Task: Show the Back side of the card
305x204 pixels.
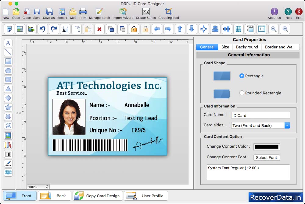Action: point(55,196)
